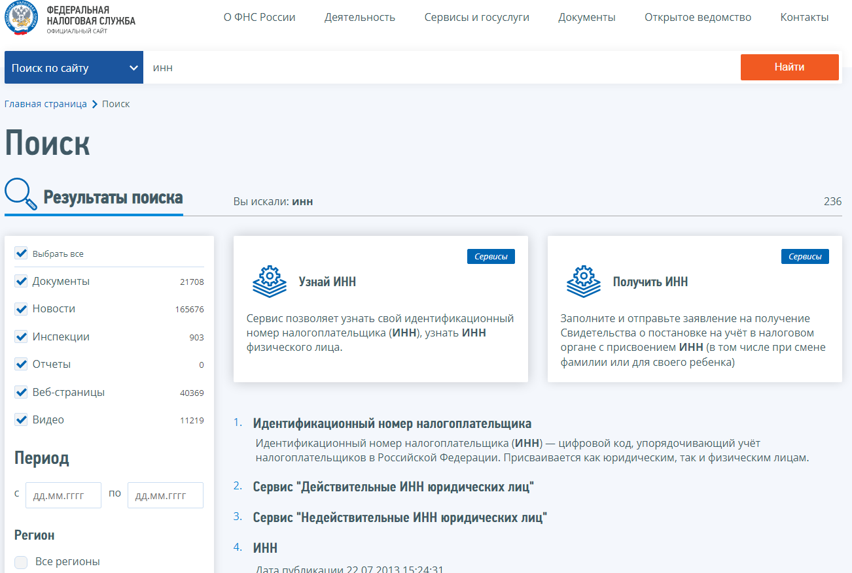Click the period start date field

click(63, 495)
